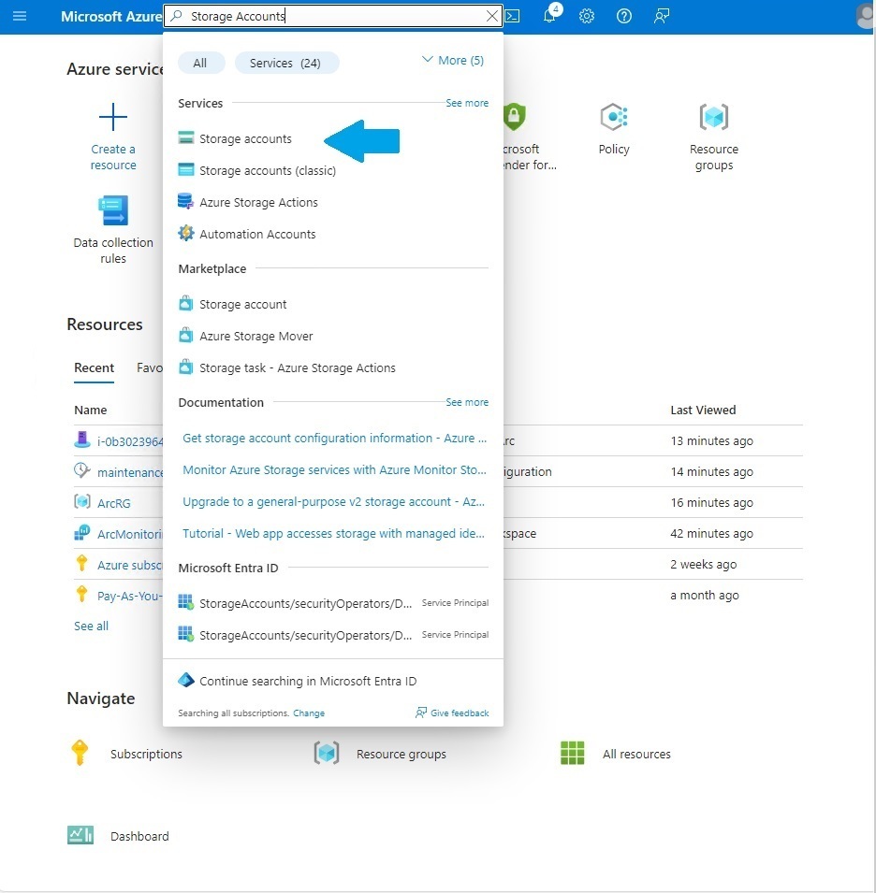
Task: Select the All filter pill
Action: 200,64
